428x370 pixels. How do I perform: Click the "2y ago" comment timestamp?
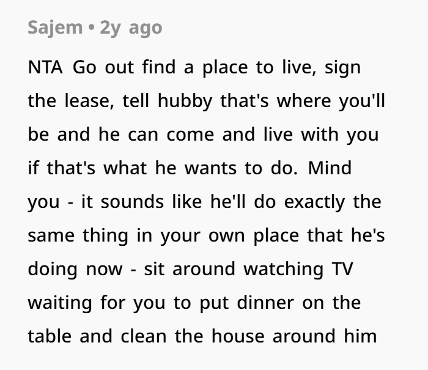[x=131, y=28]
